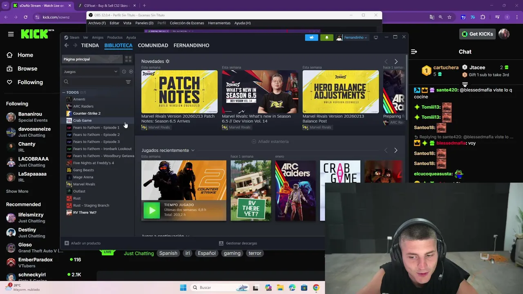Launch Microsoft Edge from taskbar
Image resolution: width=523 pixels, height=294 pixels.
292,288
